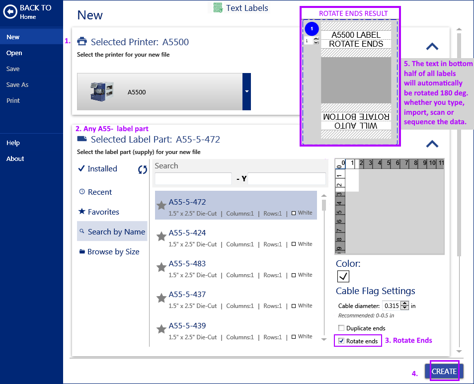Select Print from the left menu
The width and height of the screenshot is (474, 384).
click(x=13, y=101)
